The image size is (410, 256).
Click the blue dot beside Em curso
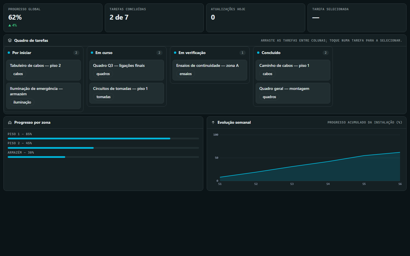92,53
